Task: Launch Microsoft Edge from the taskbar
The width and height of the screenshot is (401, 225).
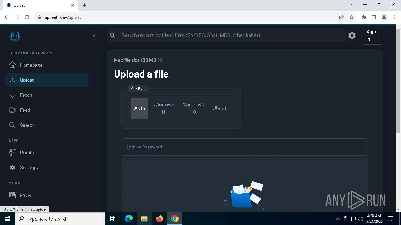Action: click(129, 219)
